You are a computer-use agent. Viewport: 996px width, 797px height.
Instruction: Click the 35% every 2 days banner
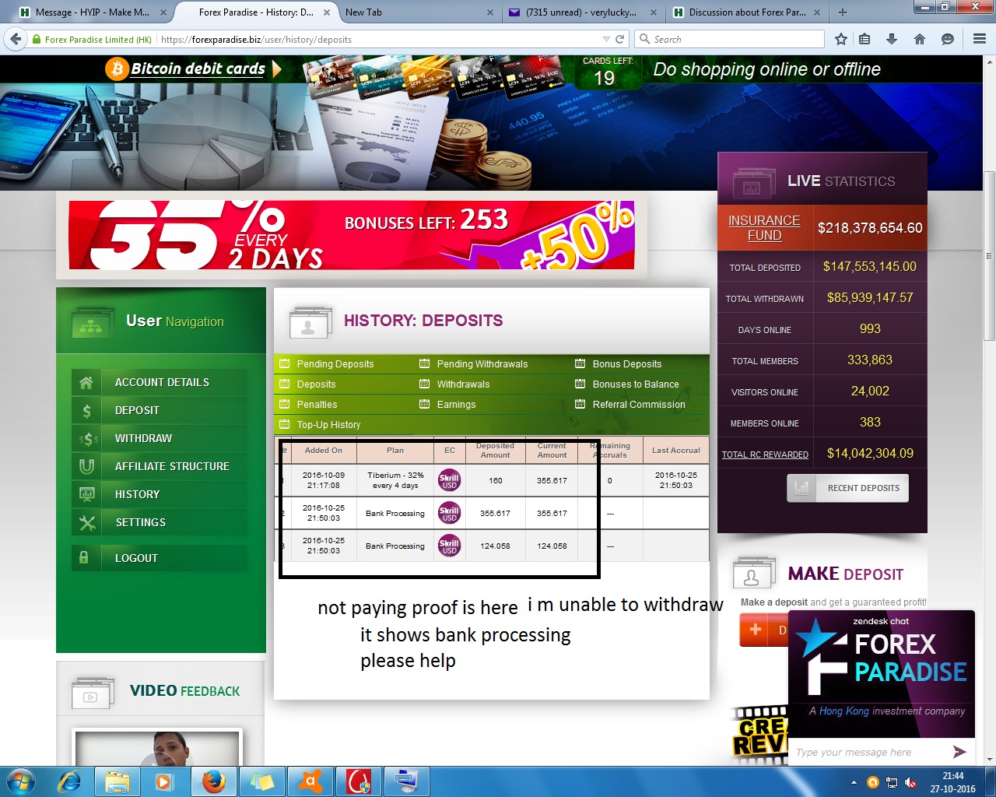point(351,235)
